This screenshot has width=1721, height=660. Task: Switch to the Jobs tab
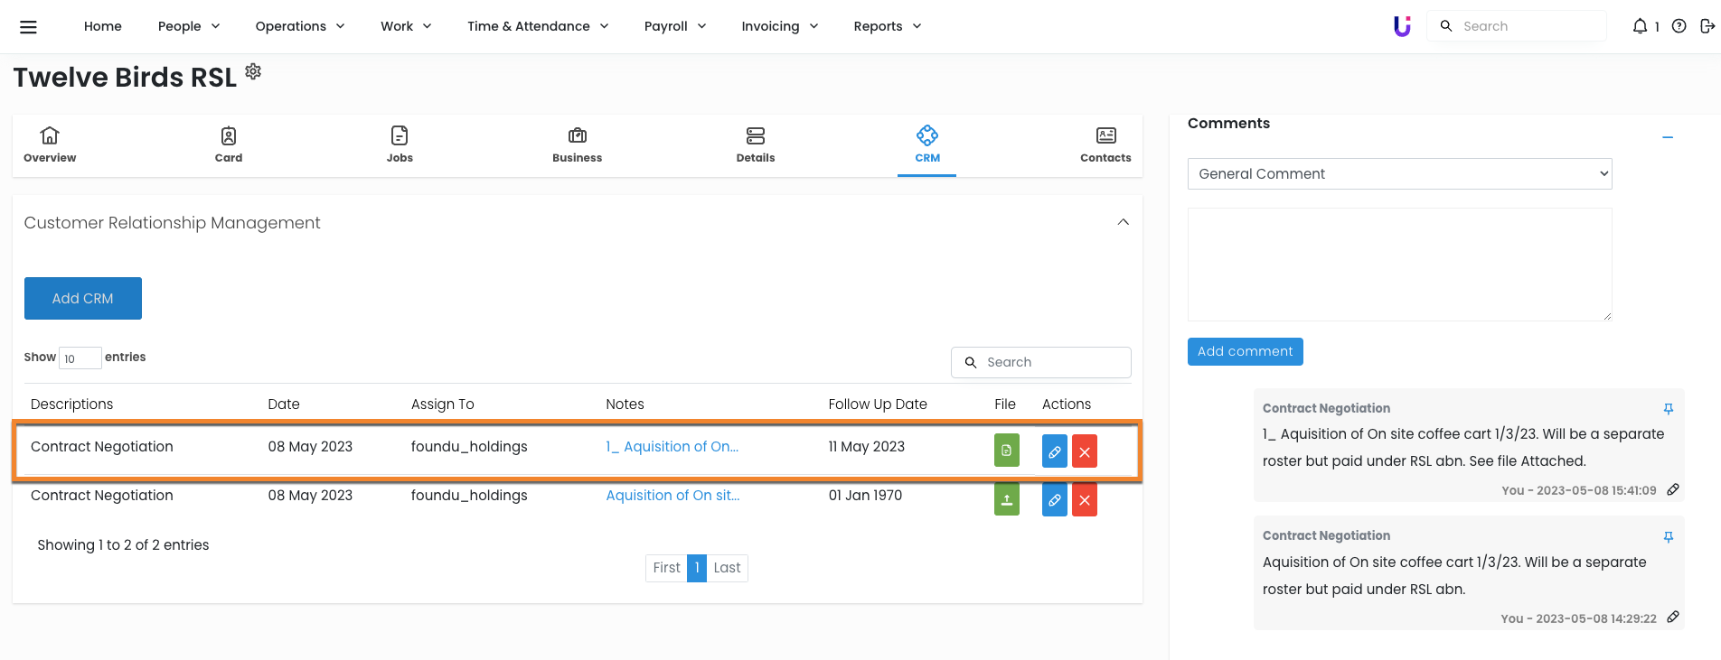click(x=399, y=144)
